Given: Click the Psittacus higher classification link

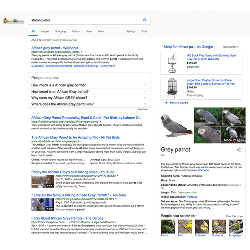Looking at the screenshot, I should tap(192, 197).
